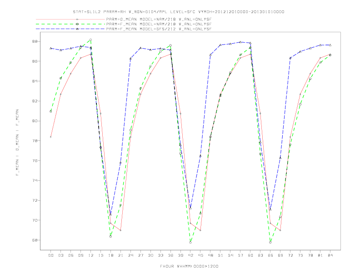Click the x-axis label FHOUR VHHMM:0000>1200

coord(189,266)
